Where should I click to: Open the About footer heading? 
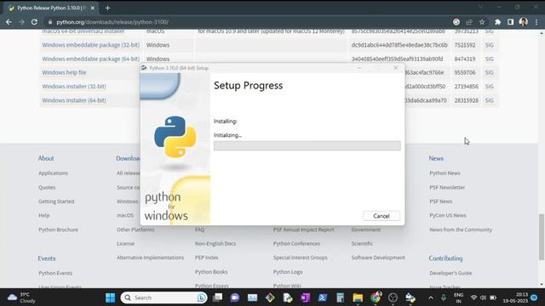pos(46,158)
